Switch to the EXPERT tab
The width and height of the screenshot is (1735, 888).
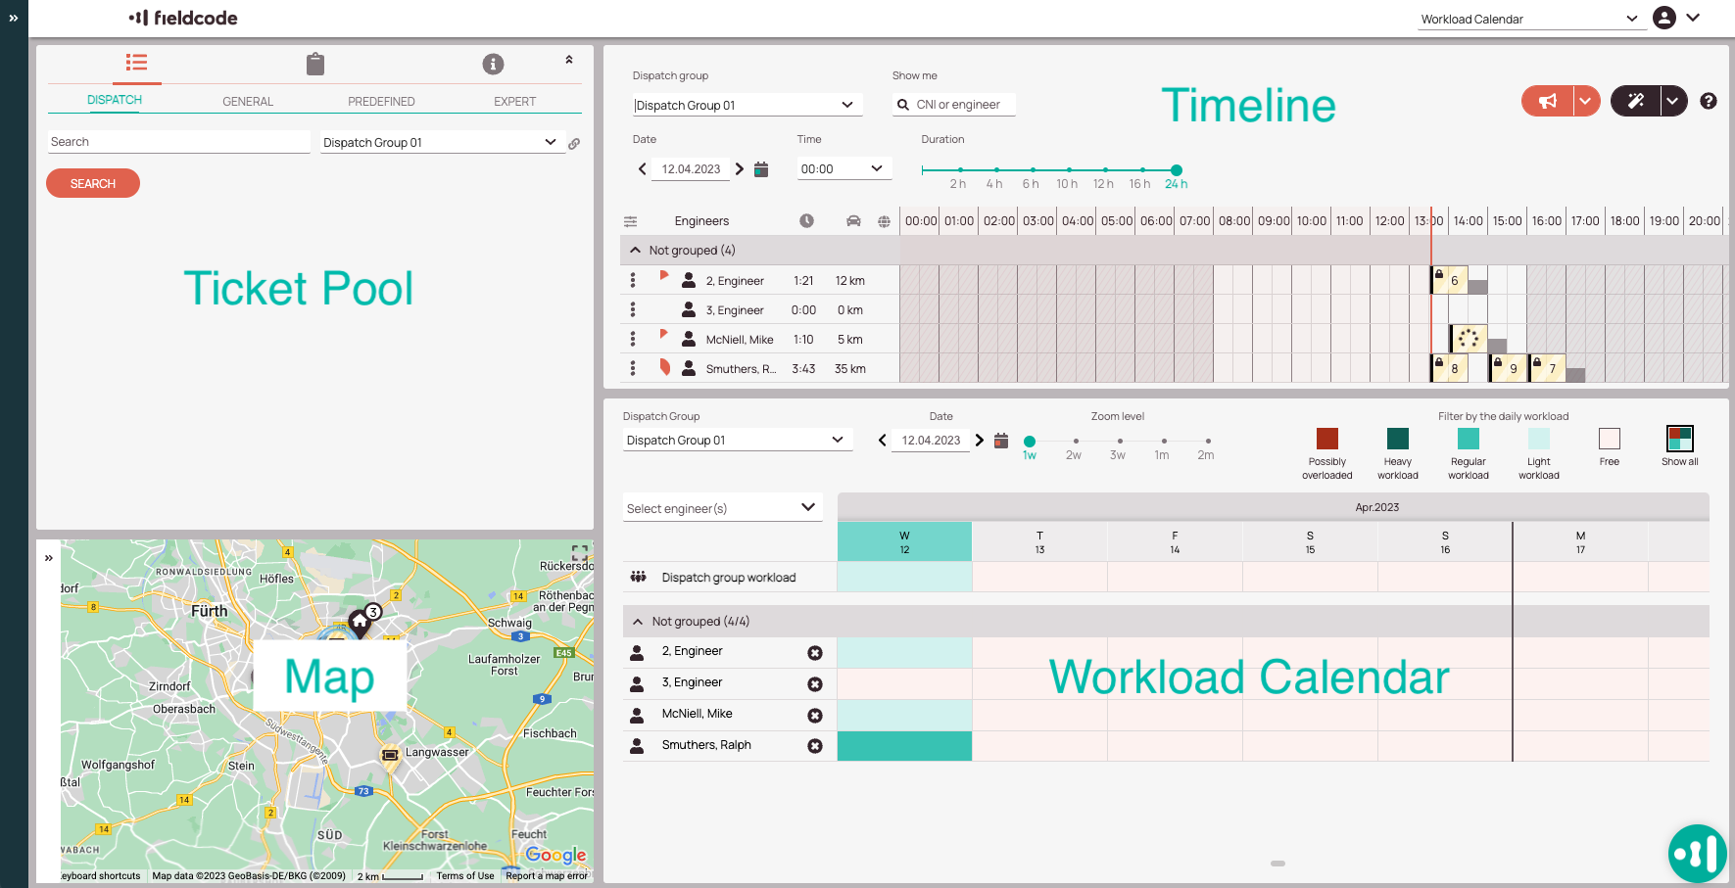514,102
